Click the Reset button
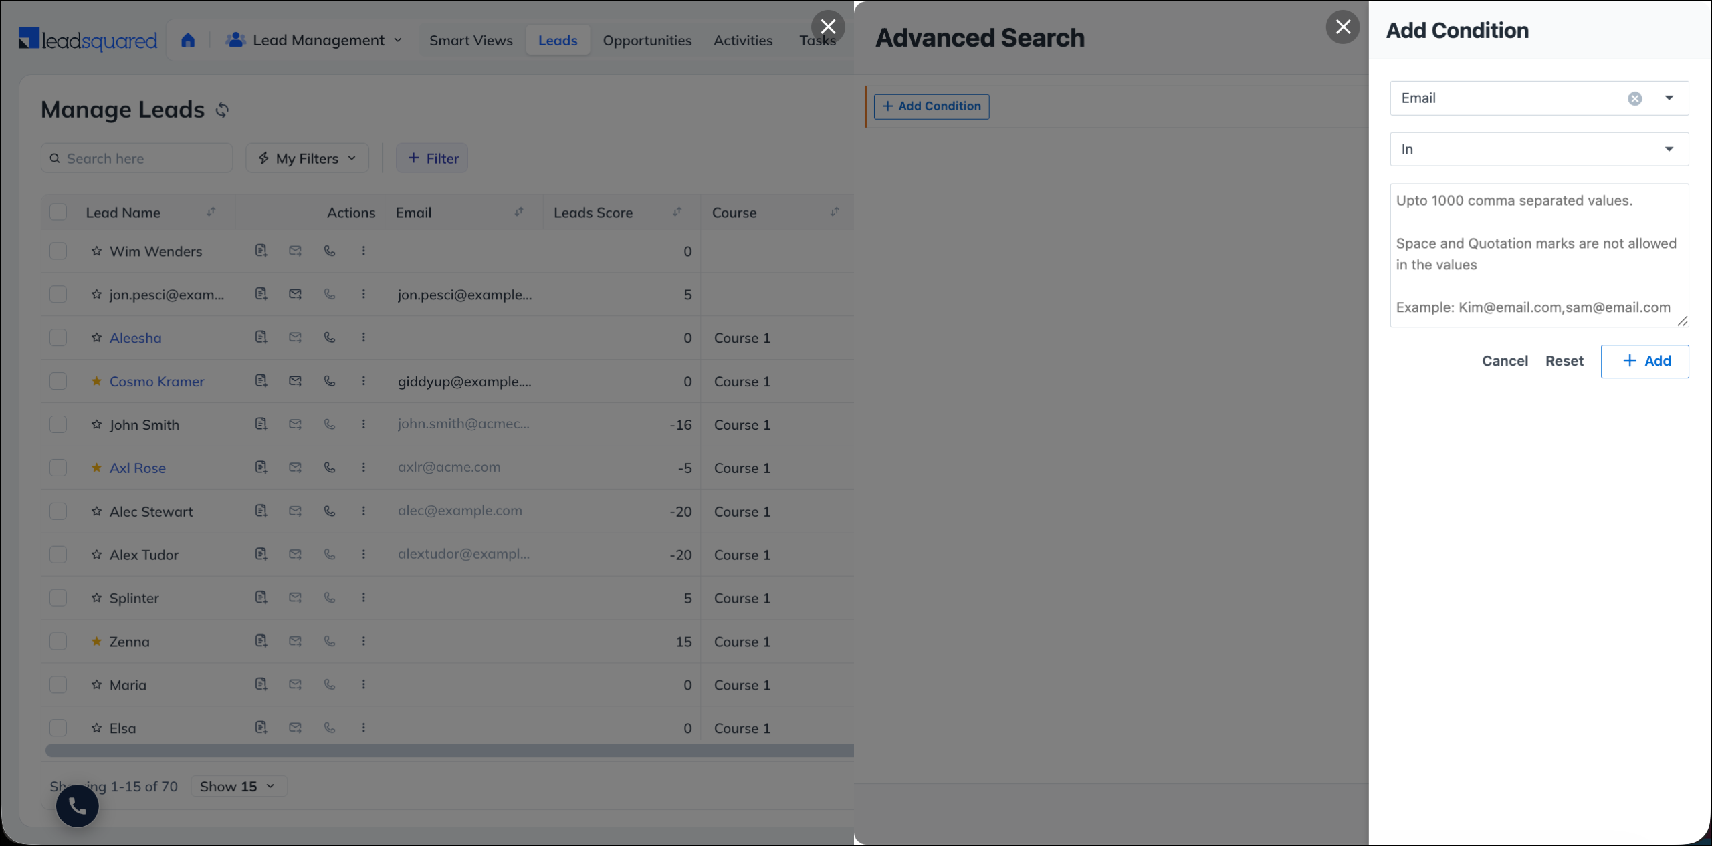This screenshot has height=846, width=1712. click(1564, 361)
